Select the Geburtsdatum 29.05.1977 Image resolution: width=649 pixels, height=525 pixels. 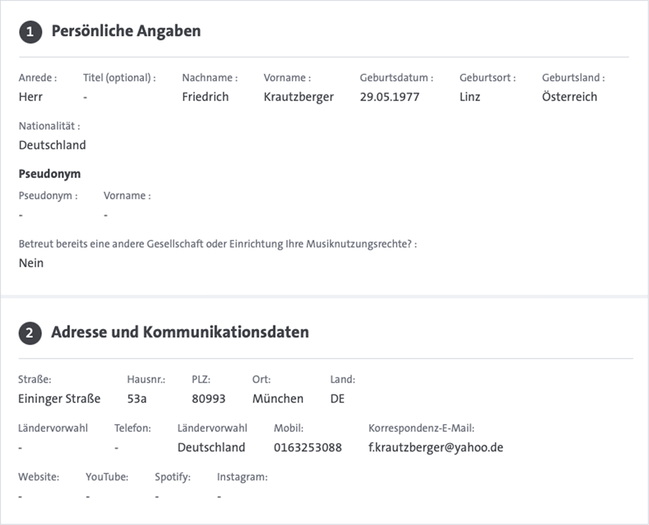click(x=391, y=97)
